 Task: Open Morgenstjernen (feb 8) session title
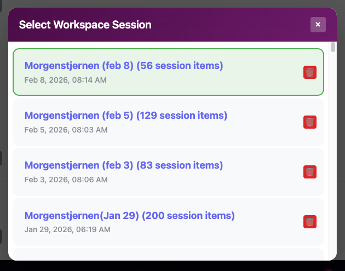click(124, 66)
